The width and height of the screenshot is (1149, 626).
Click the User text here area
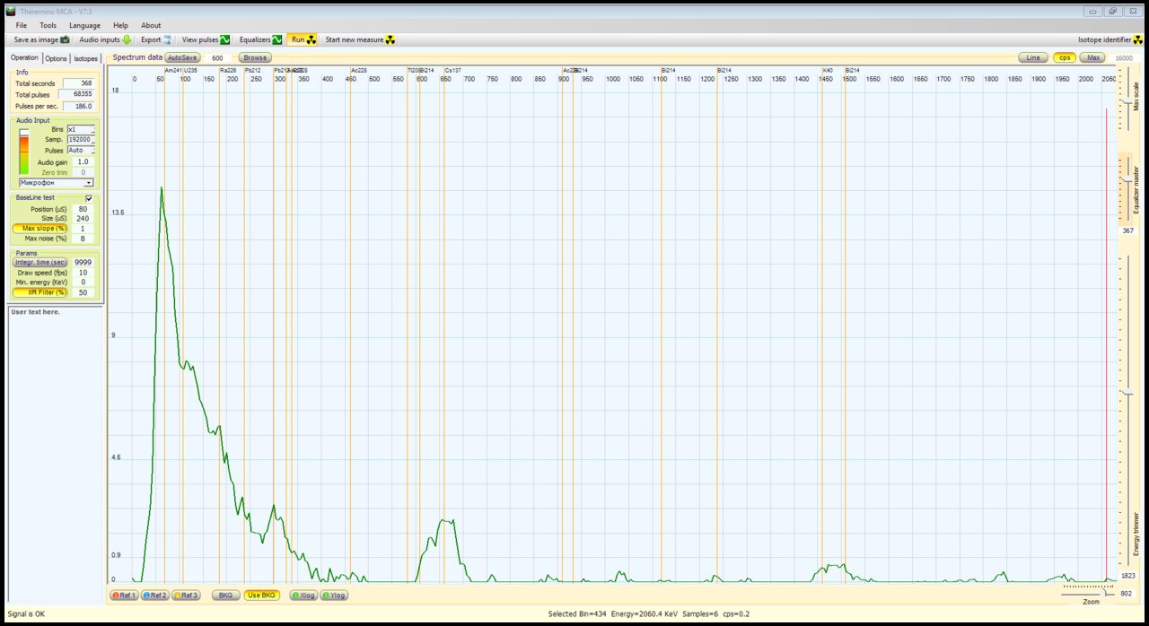point(55,454)
